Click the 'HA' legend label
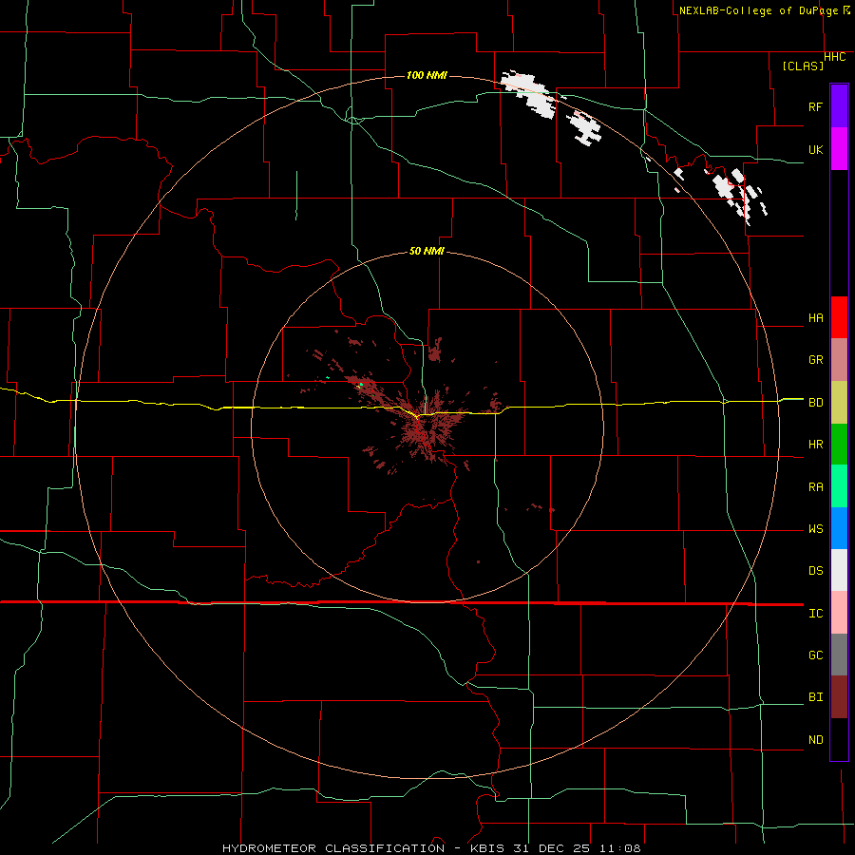855x855 pixels. (x=815, y=318)
